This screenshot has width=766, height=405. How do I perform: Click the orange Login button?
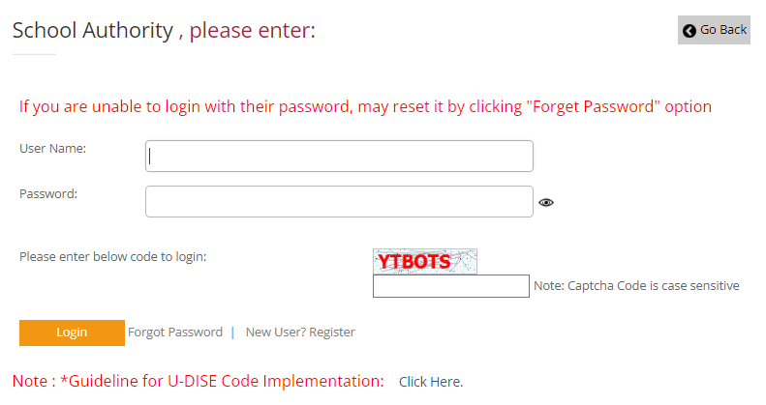[x=72, y=333]
